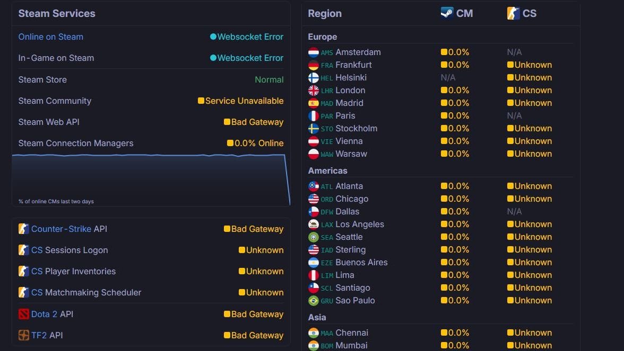
Task: Click the CS Matchmaking Scheduler icon
Action: point(23,293)
